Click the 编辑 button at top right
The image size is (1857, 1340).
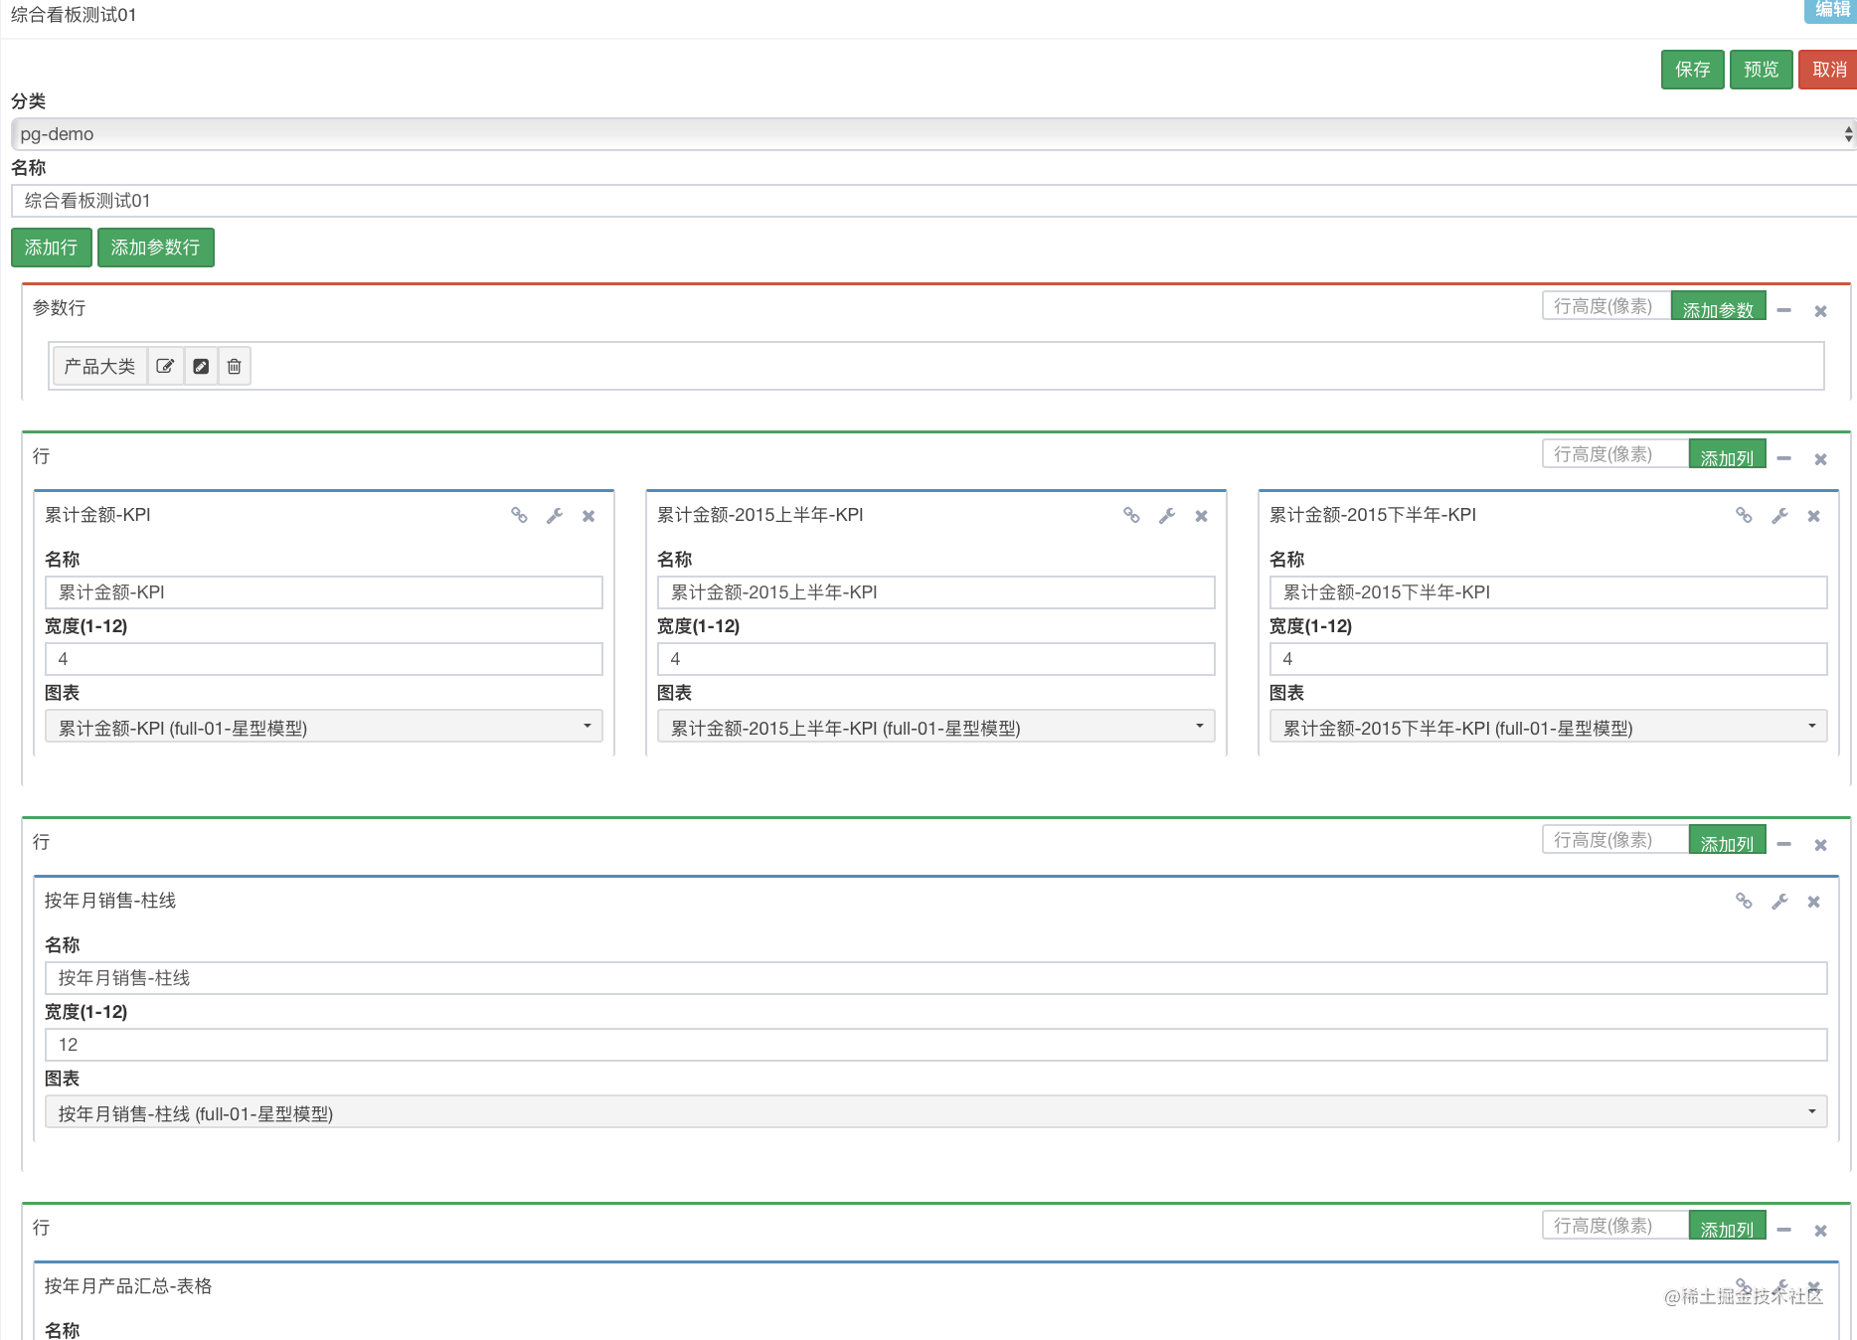pyautogui.click(x=1831, y=10)
